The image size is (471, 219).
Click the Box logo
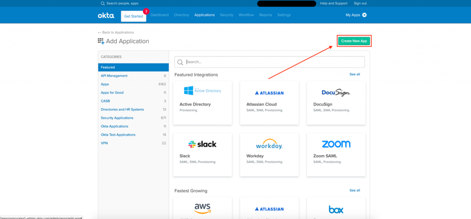(336, 209)
